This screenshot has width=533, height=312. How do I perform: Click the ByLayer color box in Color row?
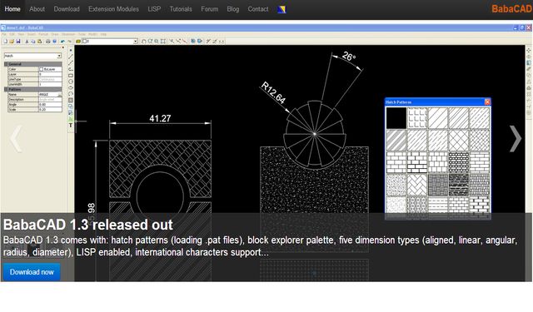(42, 69)
